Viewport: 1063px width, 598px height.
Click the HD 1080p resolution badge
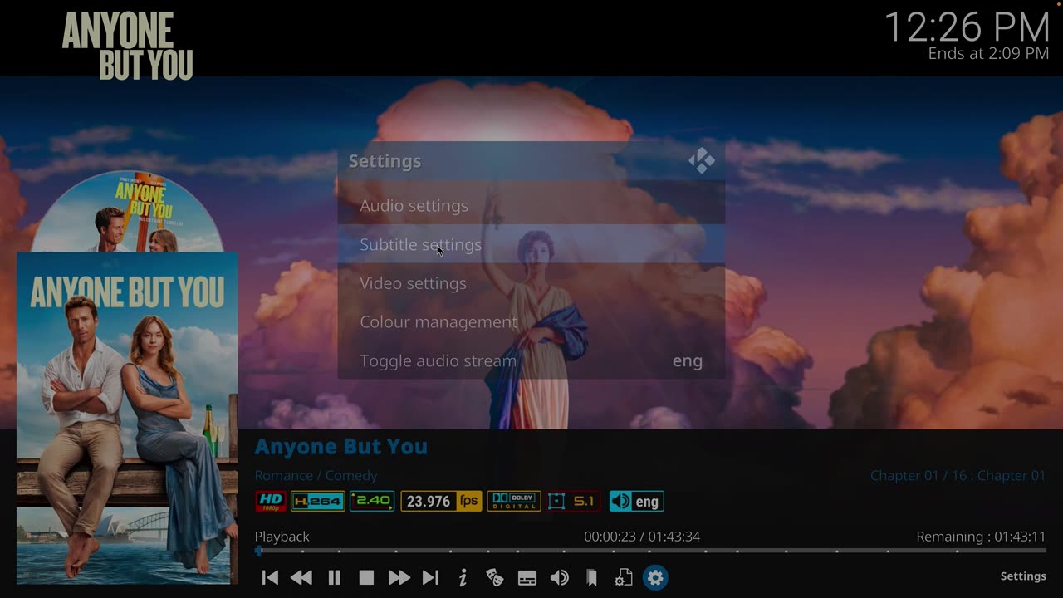271,501
